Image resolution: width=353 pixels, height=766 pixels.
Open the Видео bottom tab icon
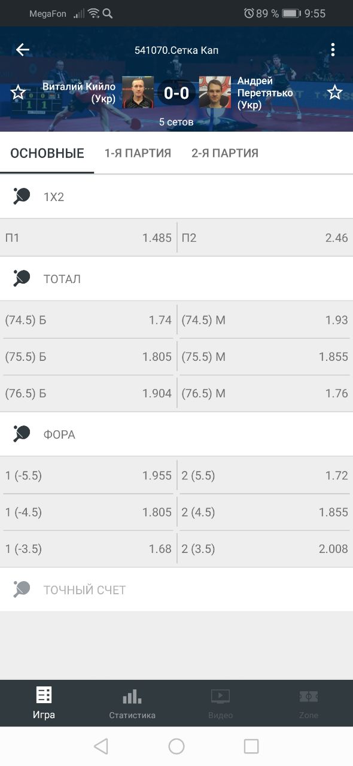click(220, 696)
